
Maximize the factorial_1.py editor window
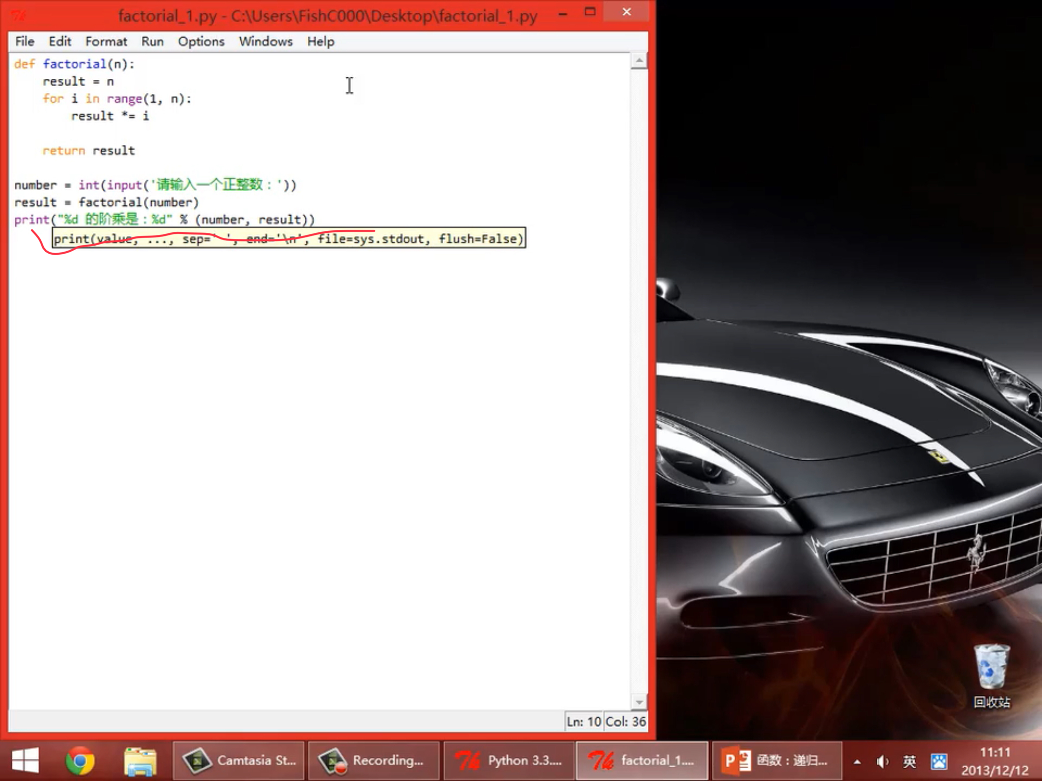tap(590, 12)
